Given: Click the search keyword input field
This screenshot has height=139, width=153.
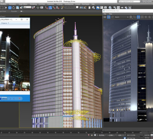Looking at the screenshot, I should click(x=129, y=2).
